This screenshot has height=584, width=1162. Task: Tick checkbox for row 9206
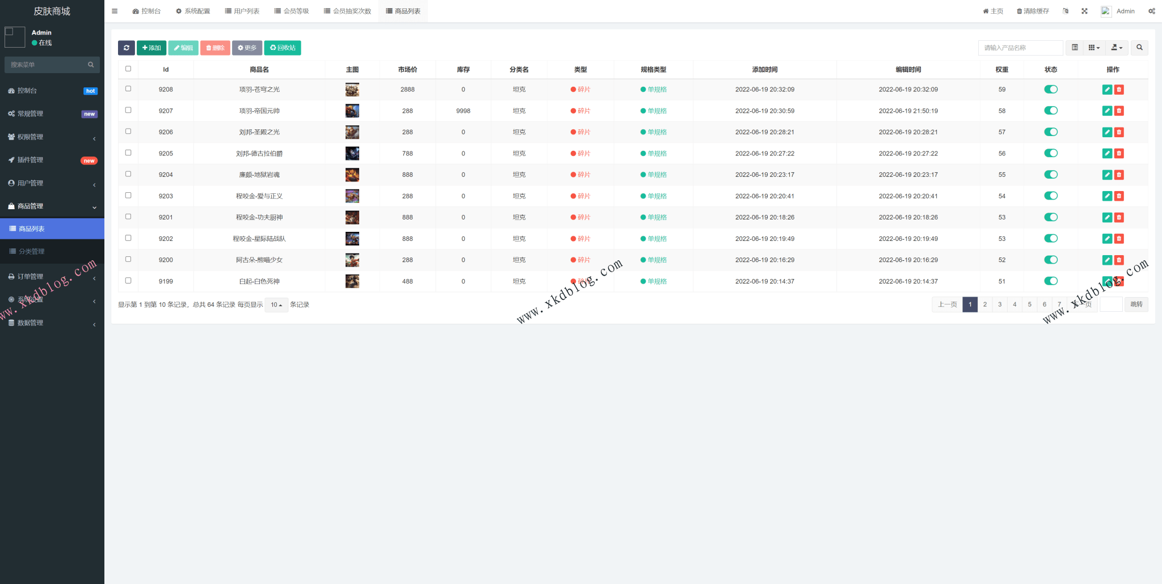(128, 131)
